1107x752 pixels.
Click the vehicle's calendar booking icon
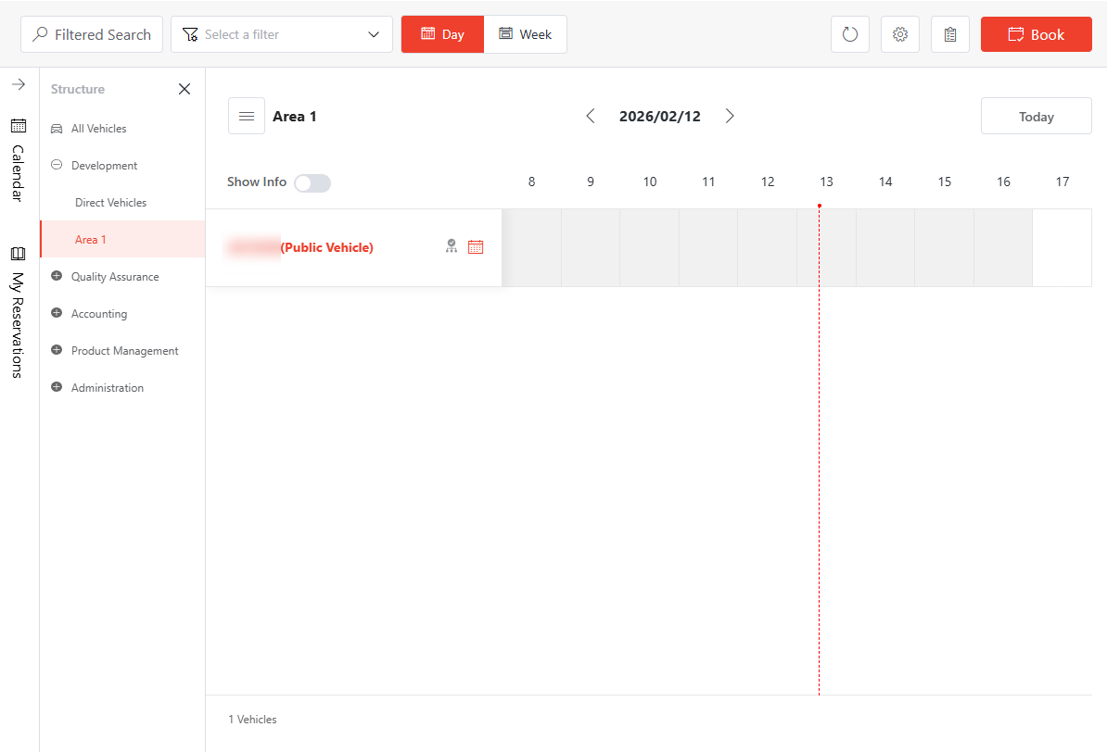click(x=476, y=247)
